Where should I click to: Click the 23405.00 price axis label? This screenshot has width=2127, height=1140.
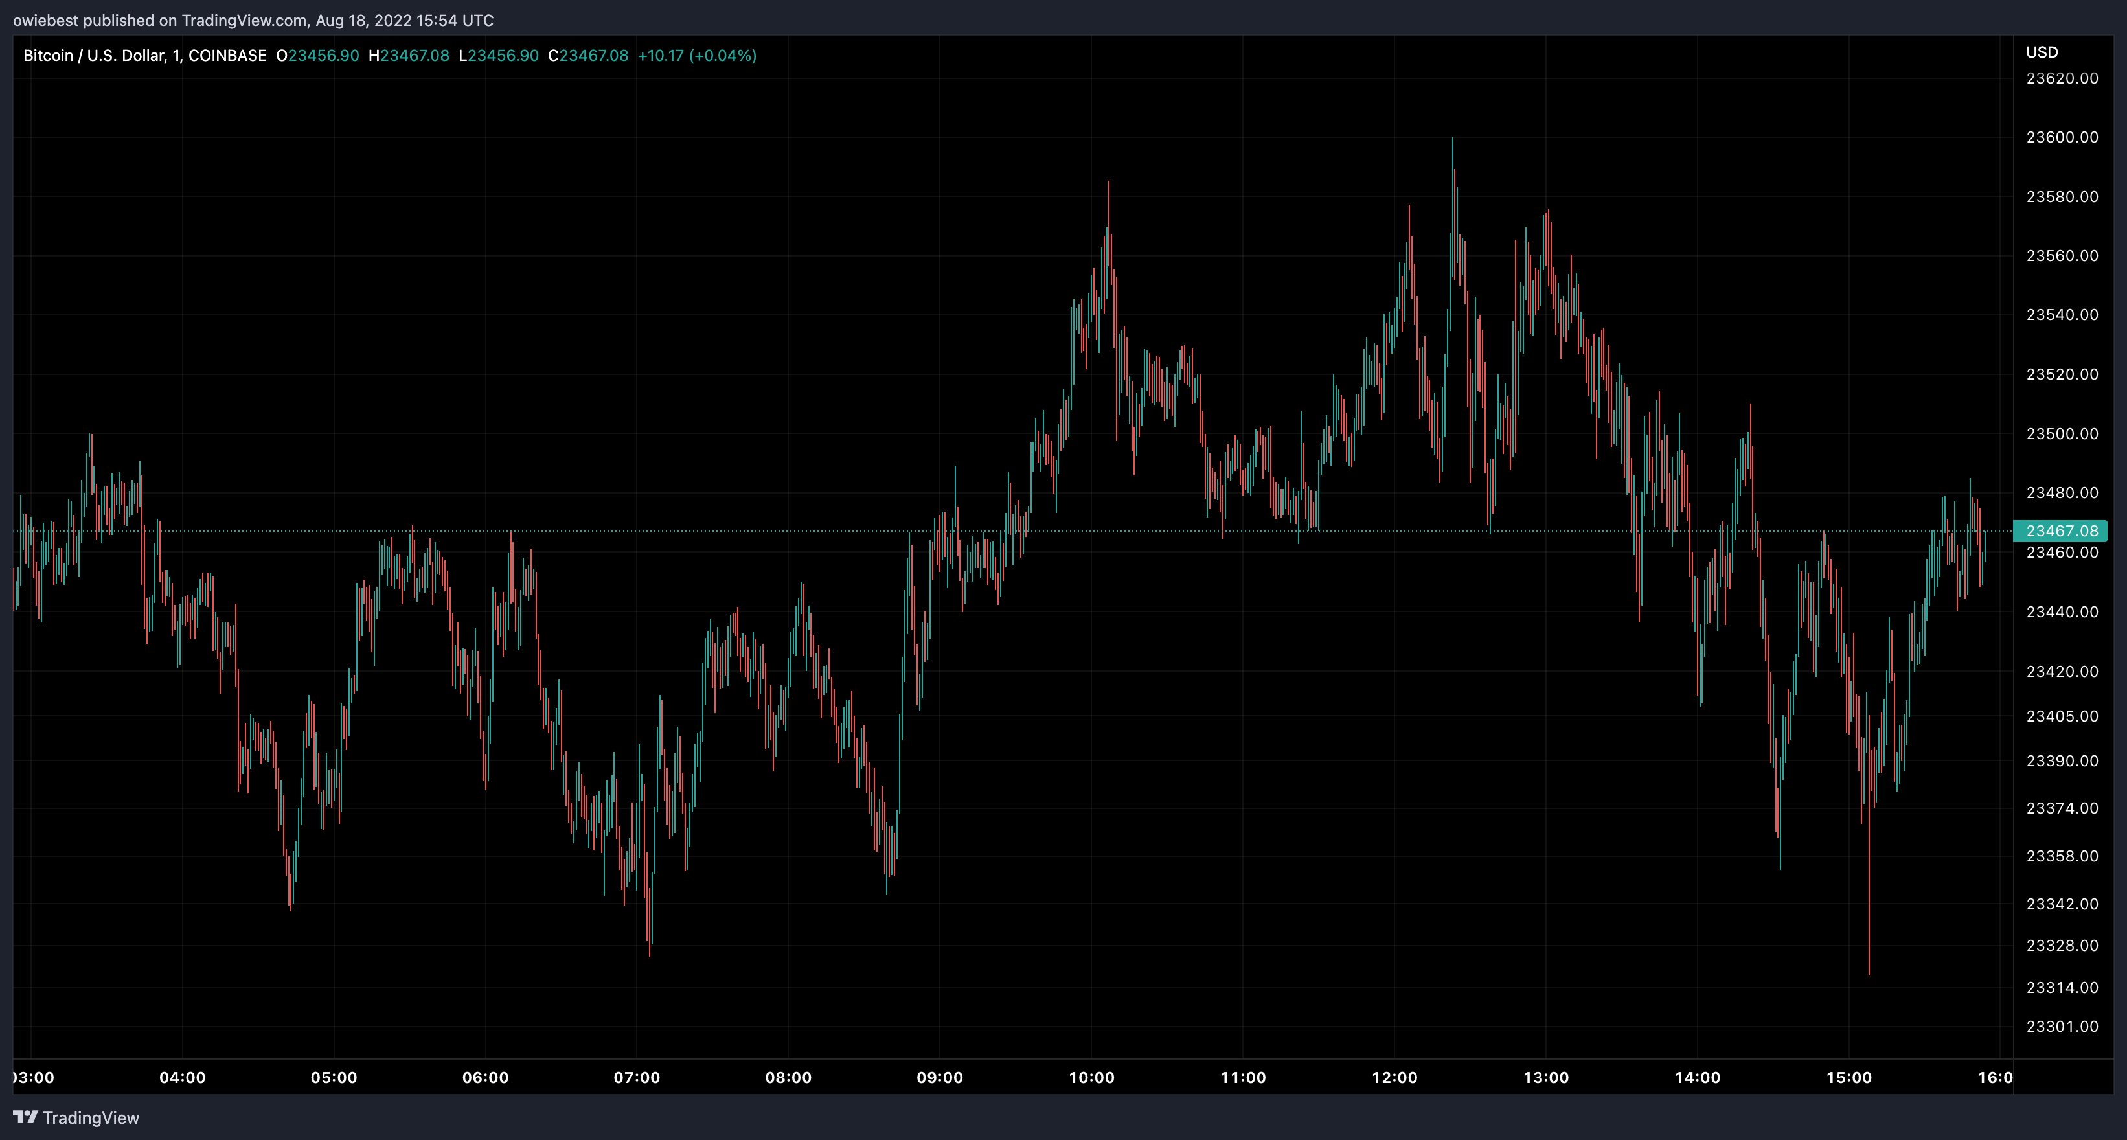pyautogui.click(x=2062, y=716)
